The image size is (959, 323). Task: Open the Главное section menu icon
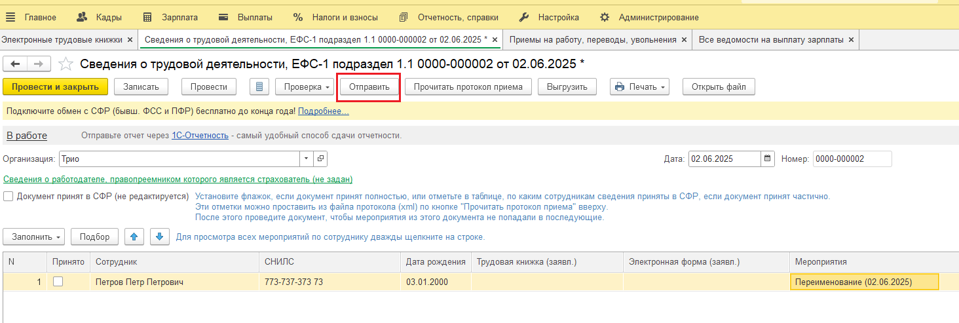[x=10, y=17]
